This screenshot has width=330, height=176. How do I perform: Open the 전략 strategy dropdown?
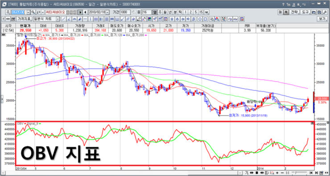(295, 12)
